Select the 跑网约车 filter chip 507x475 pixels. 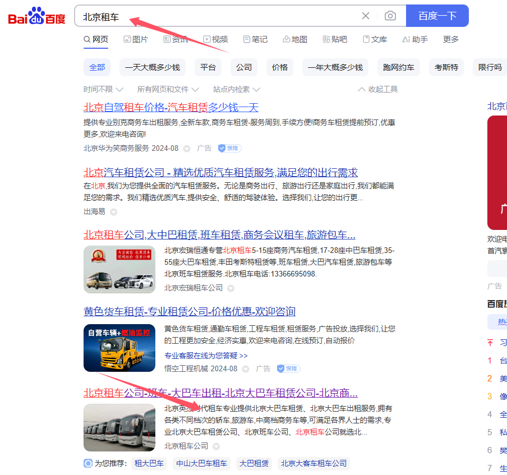(x=399, y=67)
